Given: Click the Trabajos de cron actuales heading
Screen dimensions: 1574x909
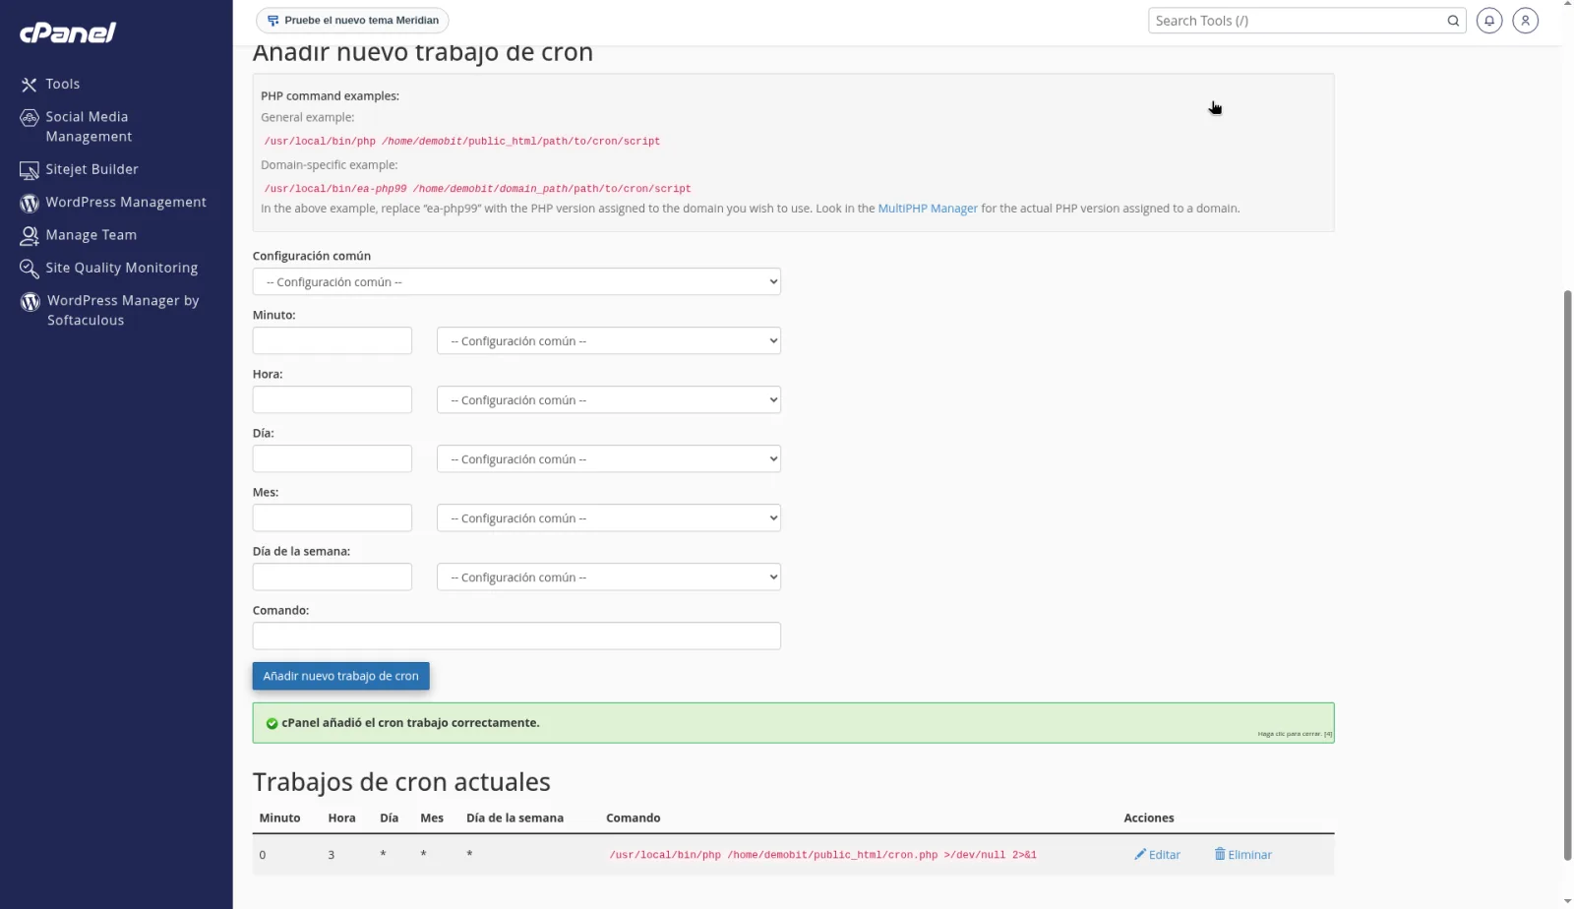Looking at the screenshot, I should (401, 782).
